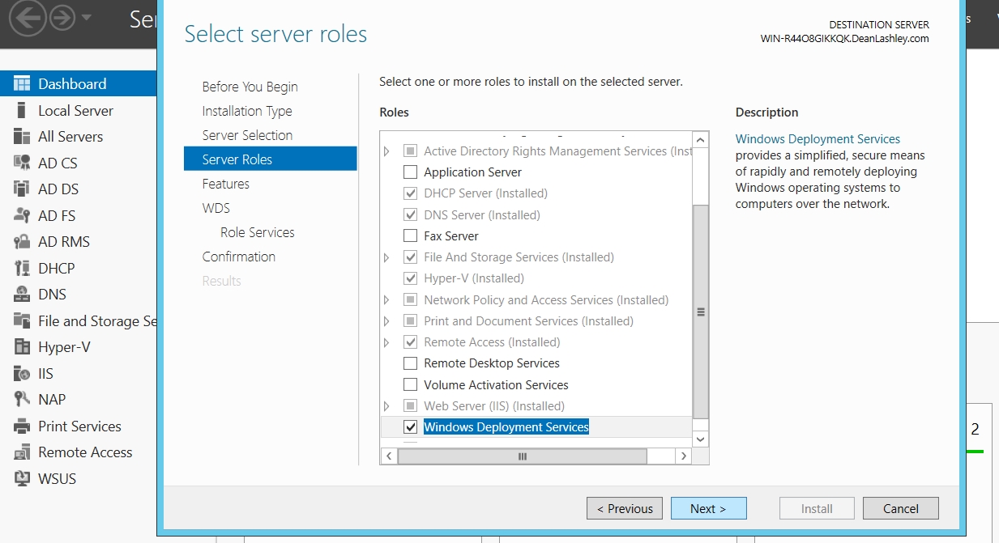Expand File And Storage Services role
999x543 pixels.
pos(387,257)
